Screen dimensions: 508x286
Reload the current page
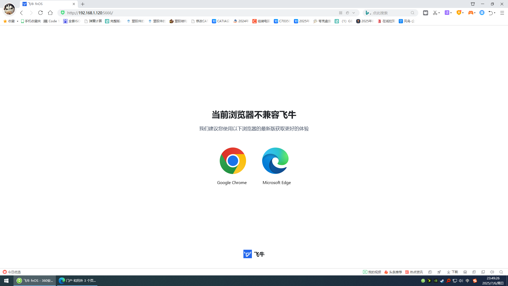tap(40, 13)
